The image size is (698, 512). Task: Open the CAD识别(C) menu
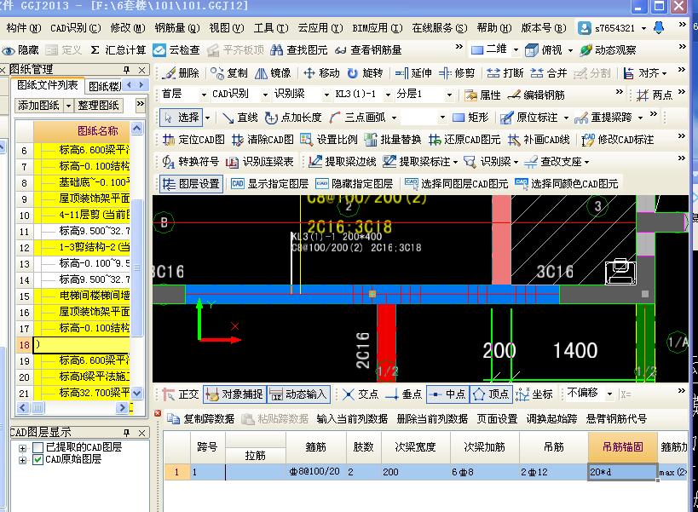pyautogui.click(x=76, y=28)
